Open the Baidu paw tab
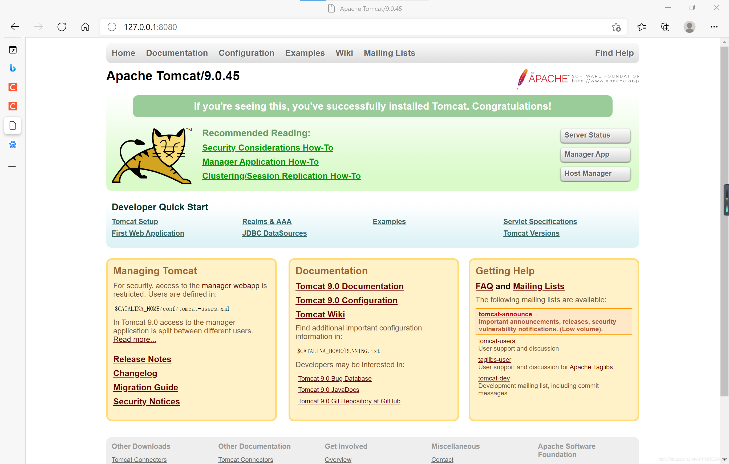This screenshot has width=729, height=464. point(13,144)
